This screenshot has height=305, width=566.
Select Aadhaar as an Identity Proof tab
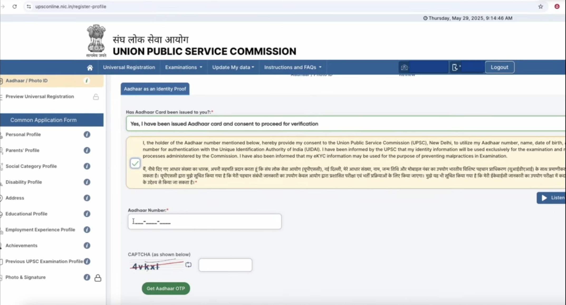155,89
